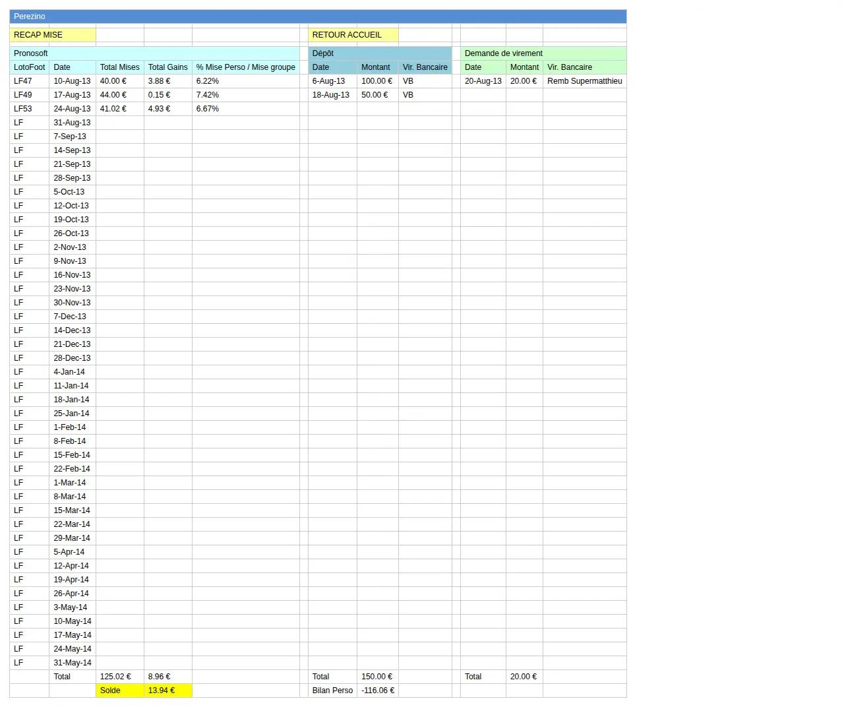Click the % Mise Perso / Mise groupe header
The width and height of the screenshot is (844, 707).
point(246,67)
